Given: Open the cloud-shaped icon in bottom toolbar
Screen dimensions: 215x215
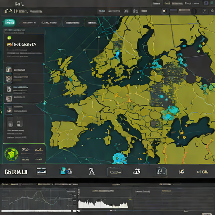Looking at the screenshot, I should point(136,171).
